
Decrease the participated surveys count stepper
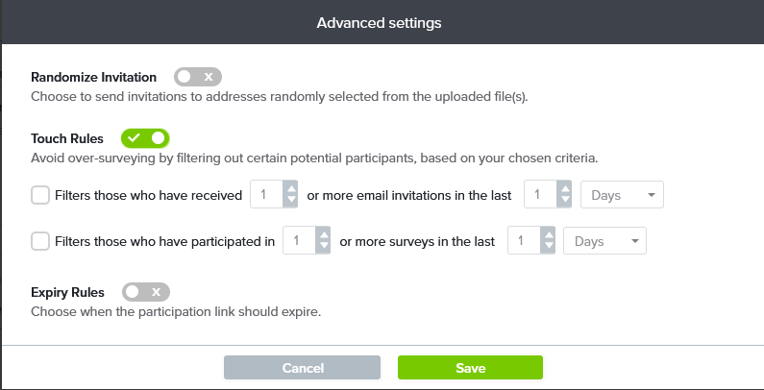click(x=324, y=248)
